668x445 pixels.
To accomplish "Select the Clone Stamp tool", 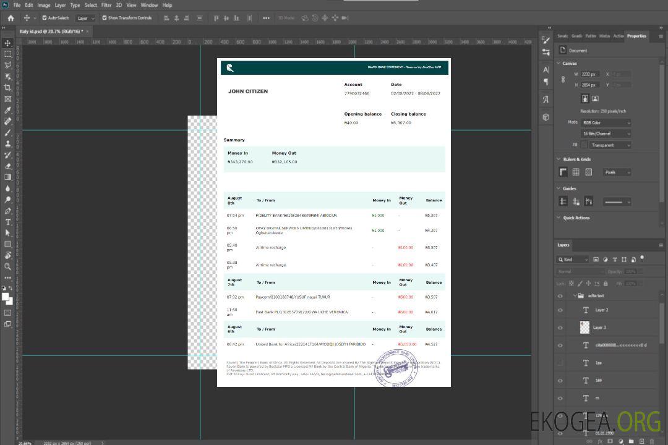I will point(7,143).
